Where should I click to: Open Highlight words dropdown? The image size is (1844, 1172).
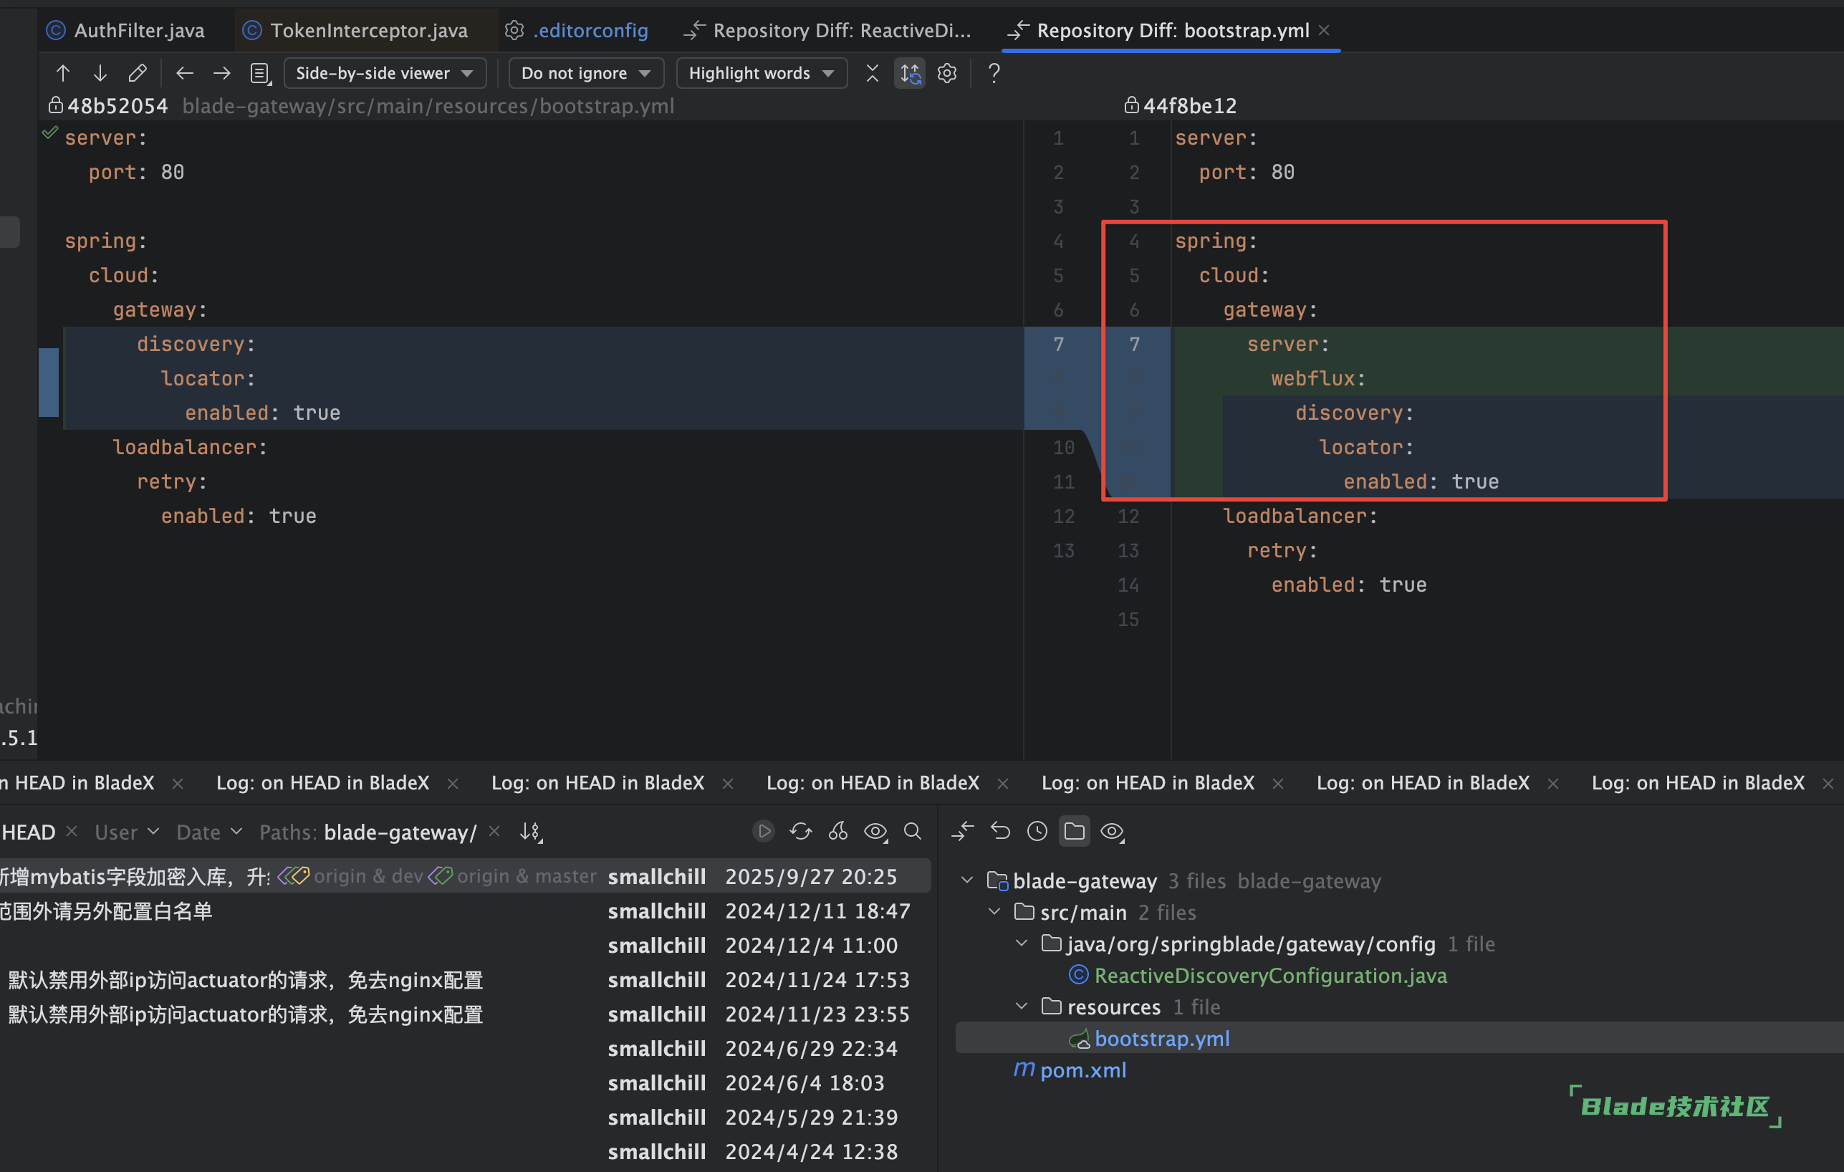tap(762, 74)
